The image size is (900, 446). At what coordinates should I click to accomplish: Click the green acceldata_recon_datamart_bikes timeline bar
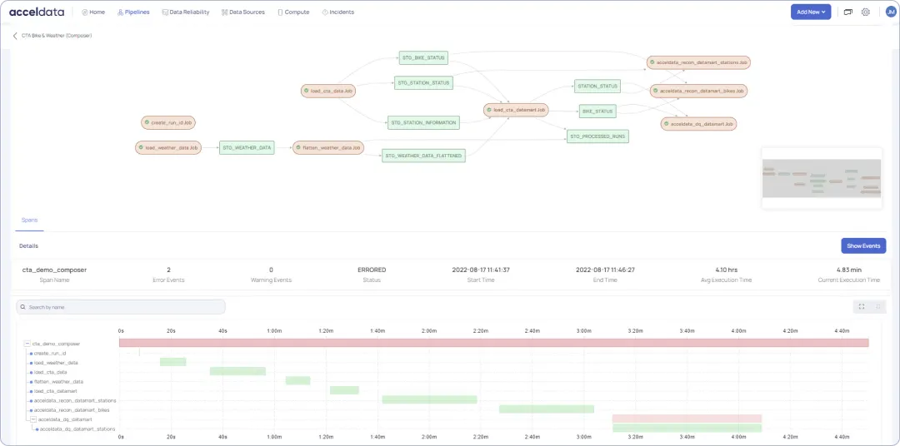pos(547,409)
